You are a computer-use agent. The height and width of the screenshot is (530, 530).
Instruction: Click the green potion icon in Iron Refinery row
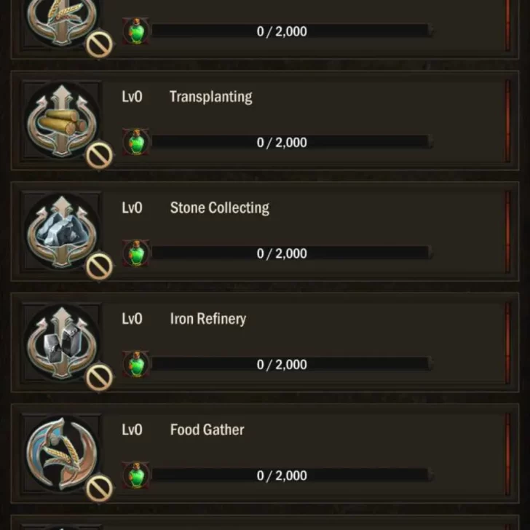(136, 364)
